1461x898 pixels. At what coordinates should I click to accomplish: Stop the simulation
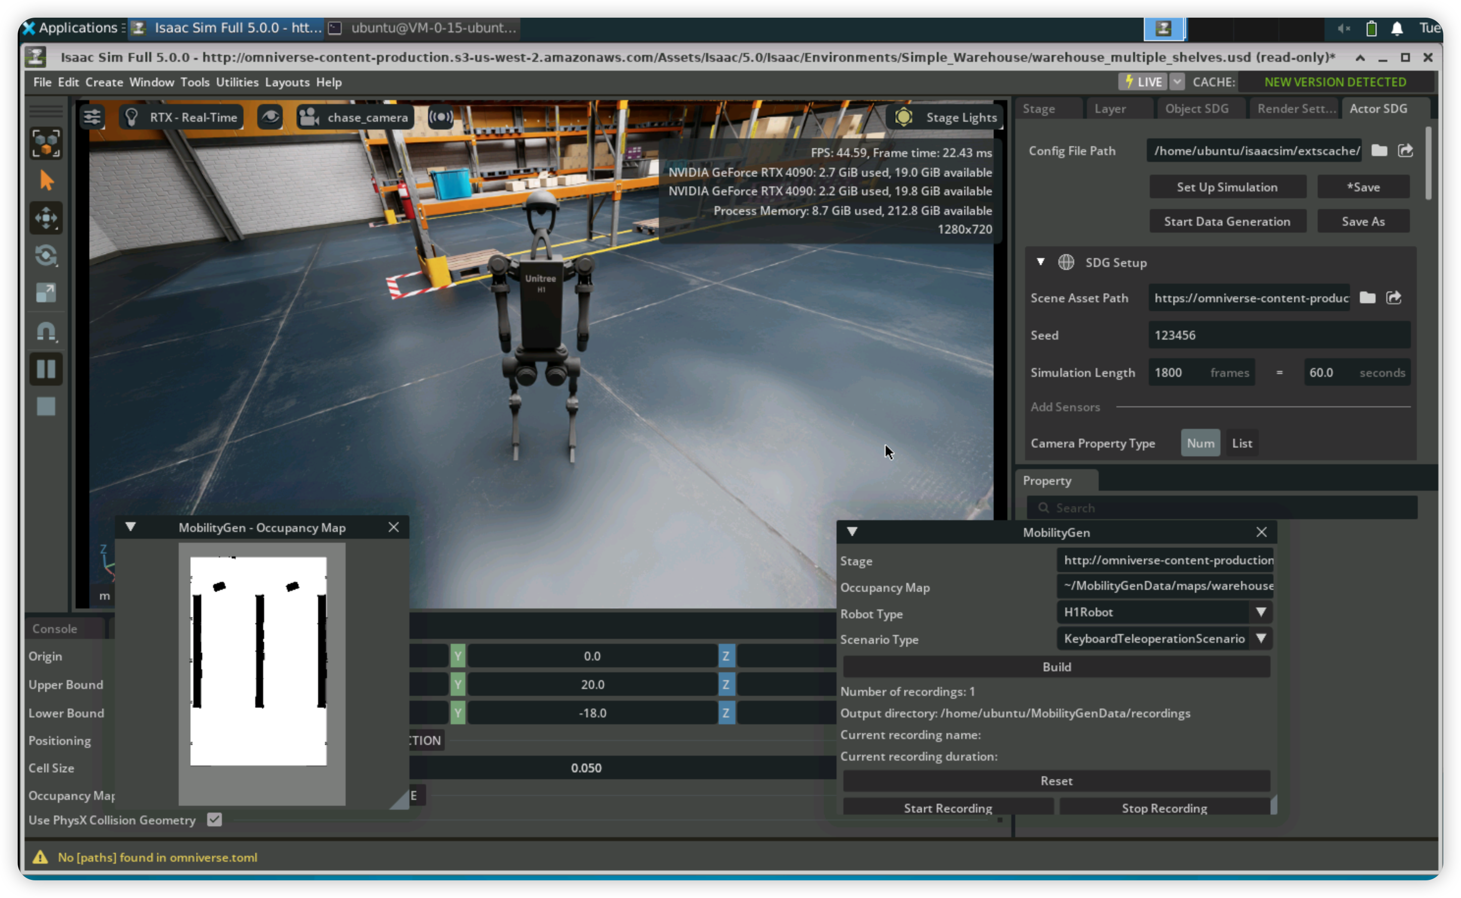tap(46, 407)
